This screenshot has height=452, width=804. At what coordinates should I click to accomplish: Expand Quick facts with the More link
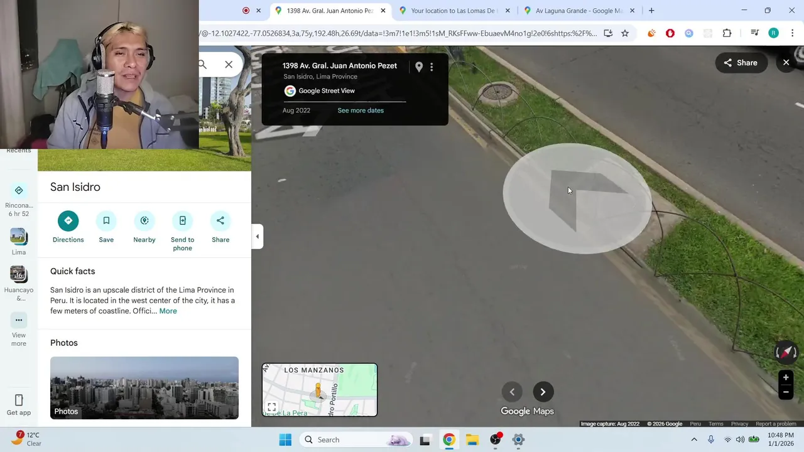pos(168,311)
